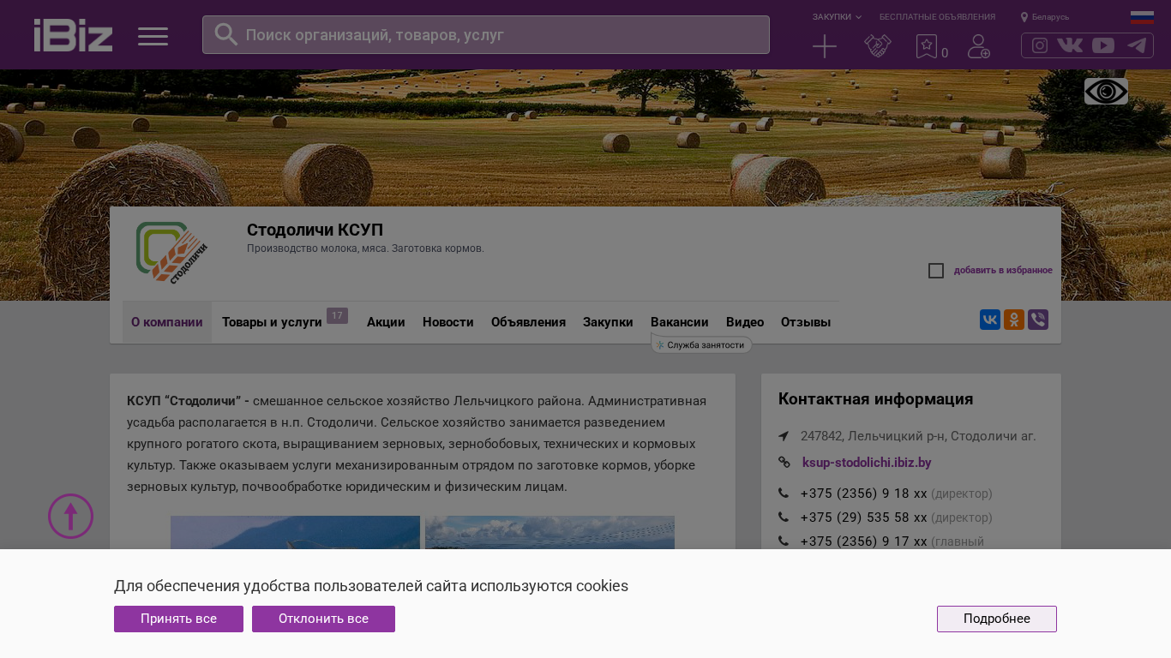Open the handshake partners icon
The image size is (1171, 658).
tap(877, 46)
